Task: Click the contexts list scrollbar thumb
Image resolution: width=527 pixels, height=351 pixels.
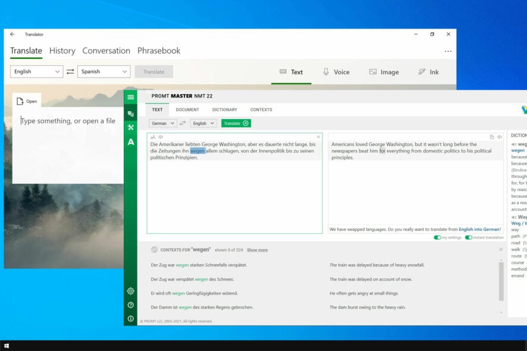Action: tap(501, 281)
